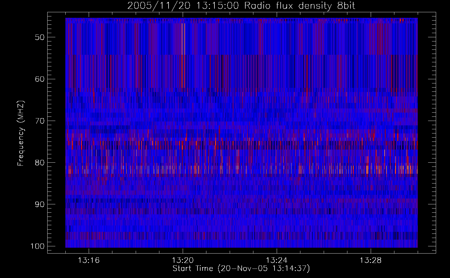This screenshot has width=450, height=278.
Task: Click the 13:28 time tick label
Action: (x=371, y=260)
